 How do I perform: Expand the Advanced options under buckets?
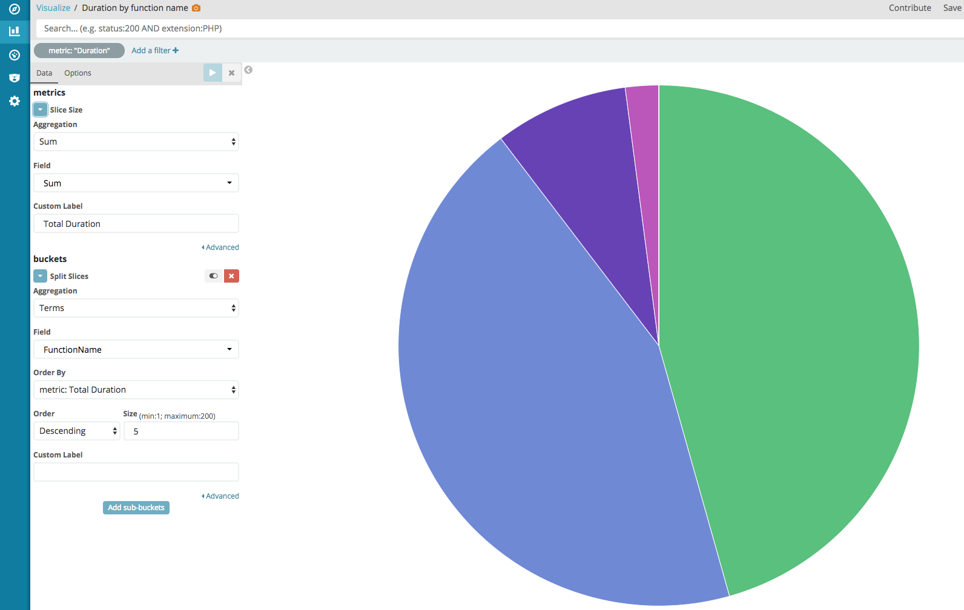pos(220,496)
